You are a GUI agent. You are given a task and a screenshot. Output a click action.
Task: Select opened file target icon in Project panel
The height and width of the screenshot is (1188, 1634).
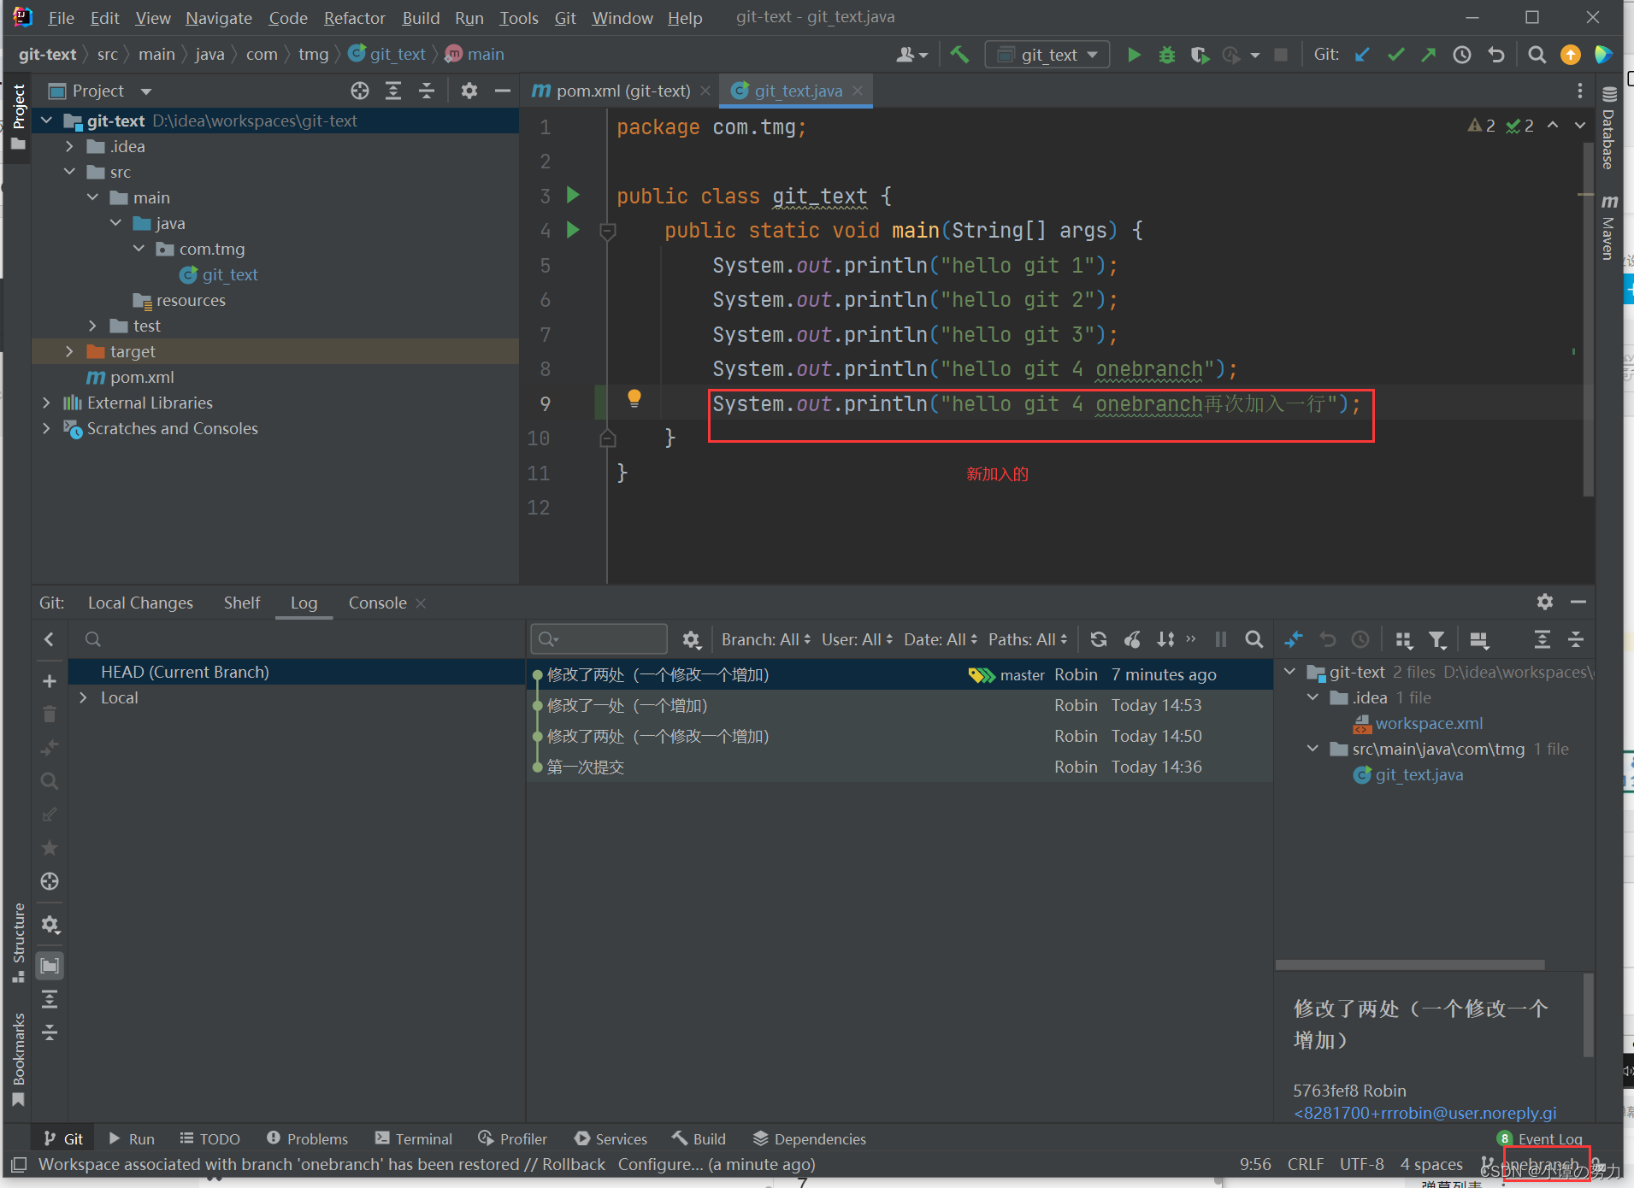[360, 91]
